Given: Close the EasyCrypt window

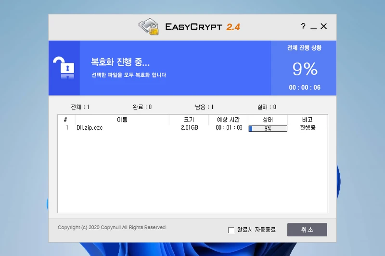Looking at the screenshot, I should (323, 26).
